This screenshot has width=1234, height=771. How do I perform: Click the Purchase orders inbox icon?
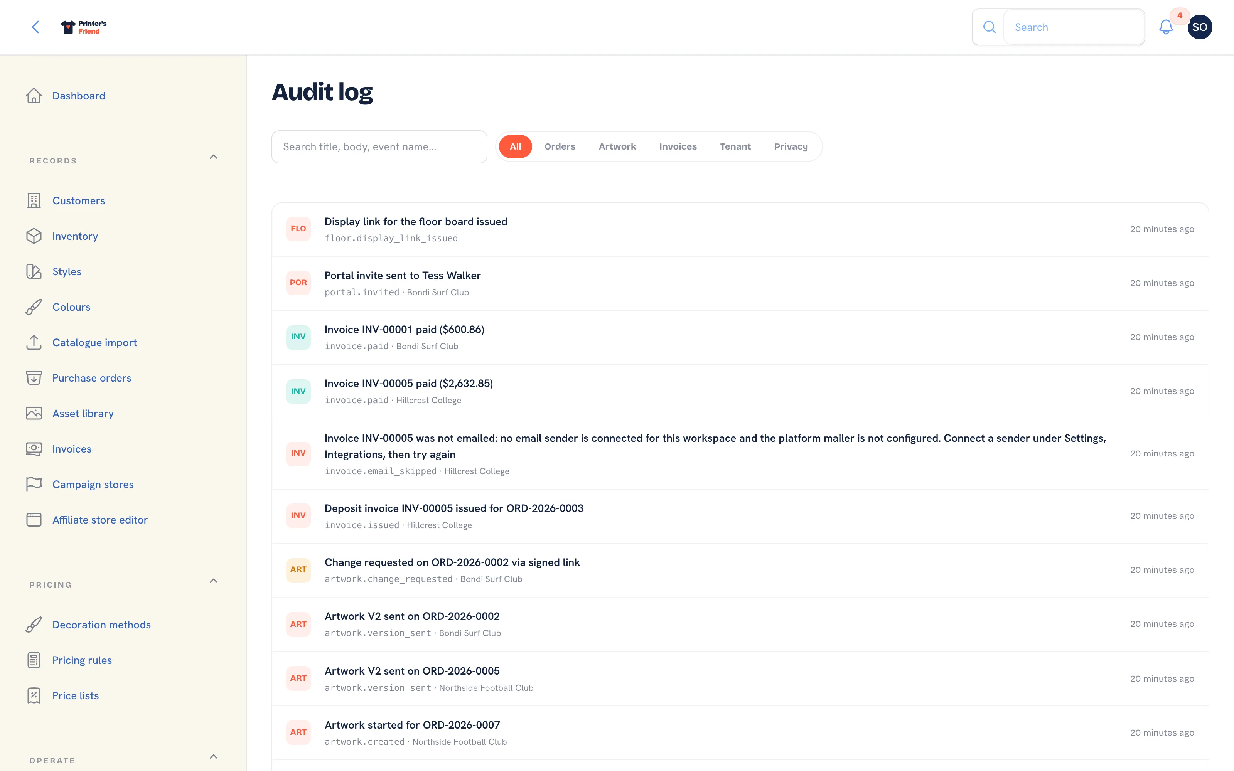click(34, 378)
